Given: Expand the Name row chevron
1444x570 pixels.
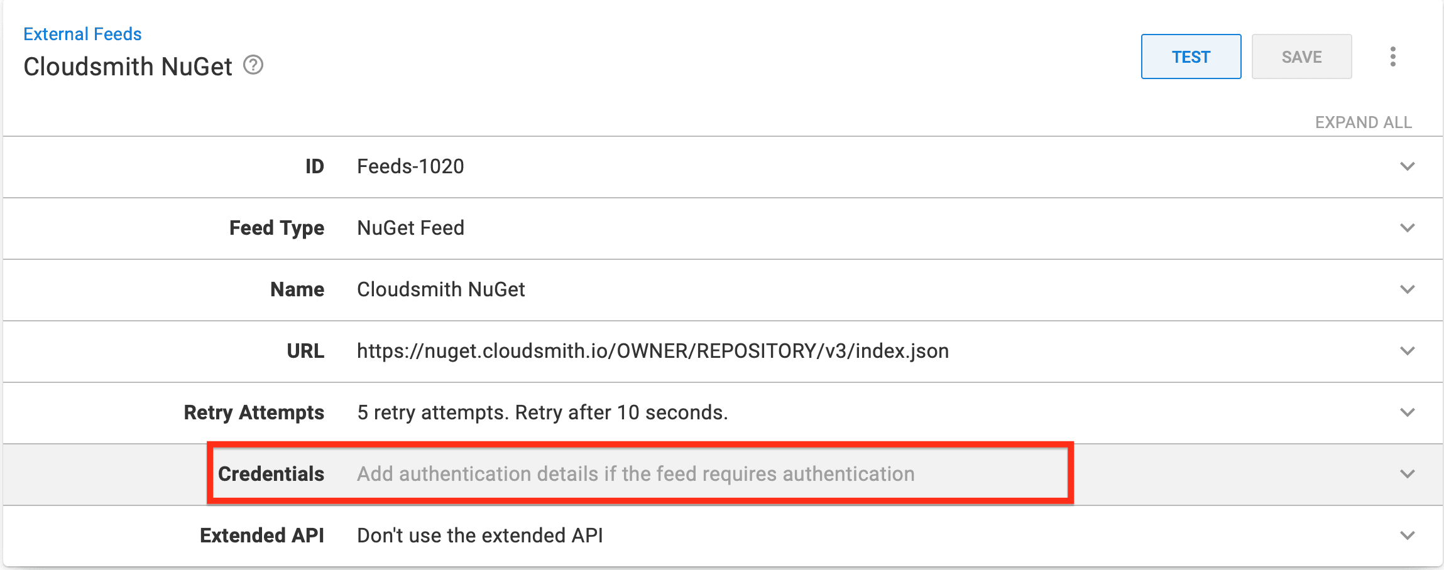Looking at the screenshot, I should [1408, 289].
